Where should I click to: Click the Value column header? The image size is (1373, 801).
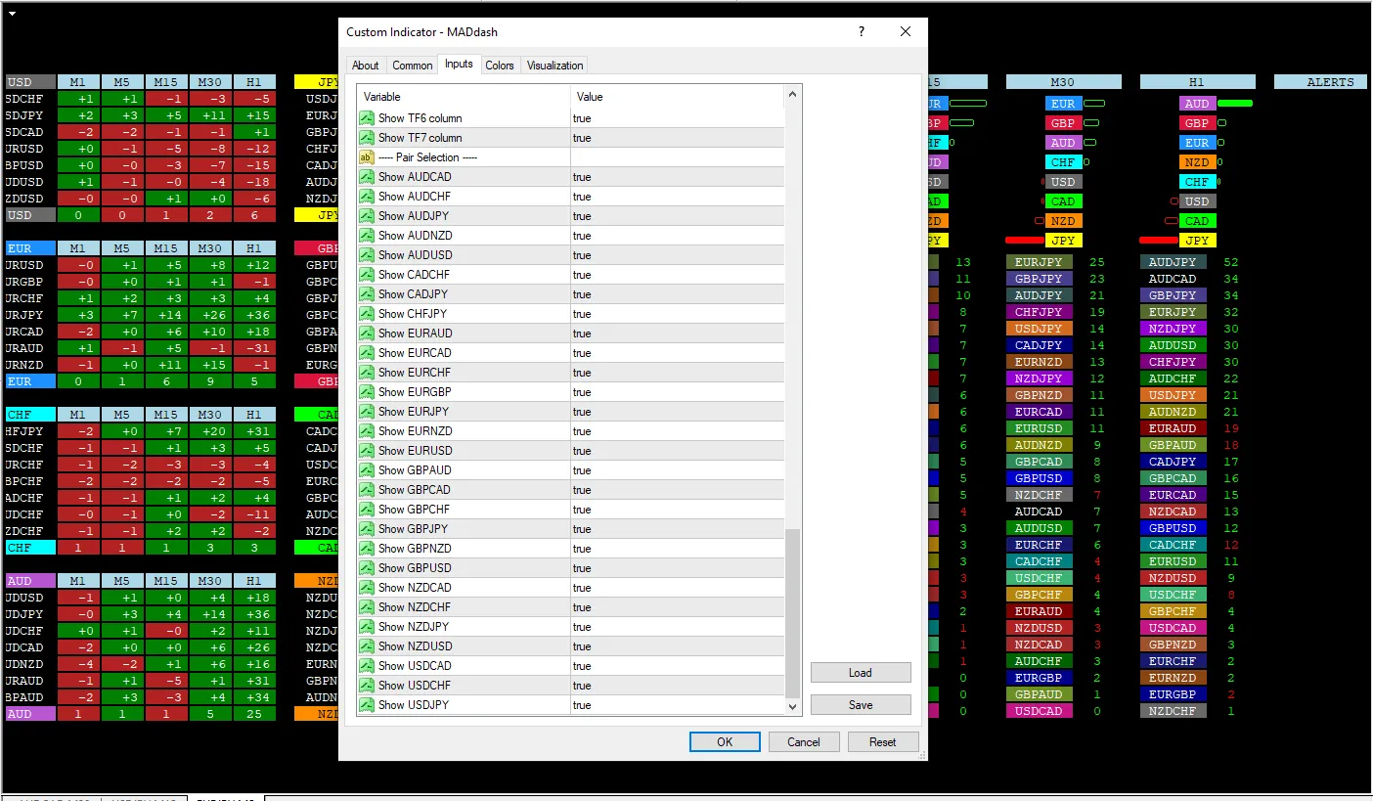point(678,97)
